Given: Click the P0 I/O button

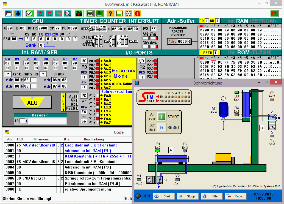Looking at the screenshot, I should pyautogui.click(x=84, y=61).
